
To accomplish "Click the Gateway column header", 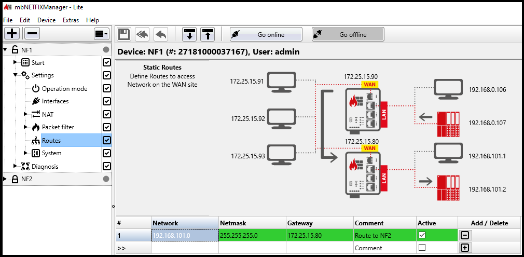I will [x=320, y=223].
